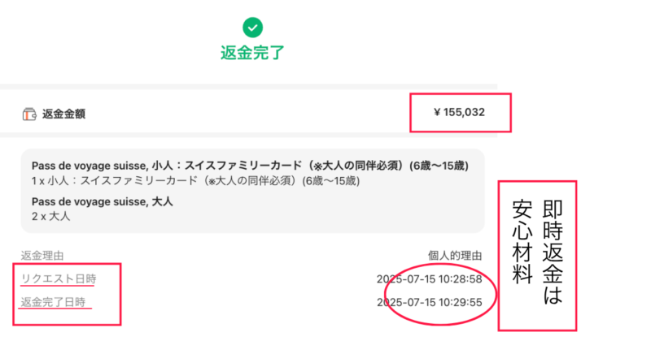Click the ¥ 155,032 refund amount
Viewport: 651px width, 341px height.
pyautogui.click(x=459, y=112)
